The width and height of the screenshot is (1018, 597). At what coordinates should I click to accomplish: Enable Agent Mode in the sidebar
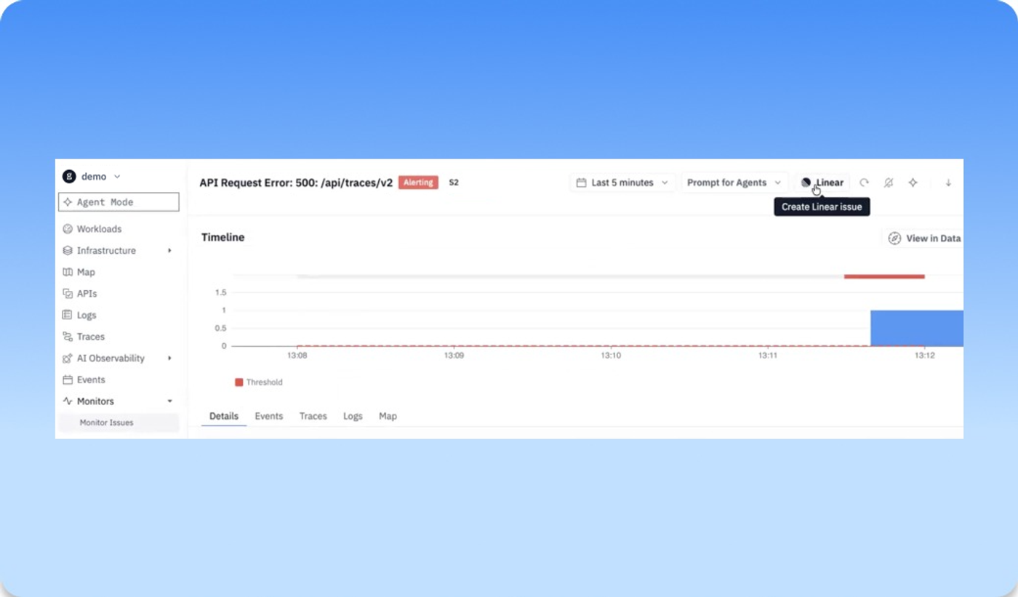pos(119,202)
